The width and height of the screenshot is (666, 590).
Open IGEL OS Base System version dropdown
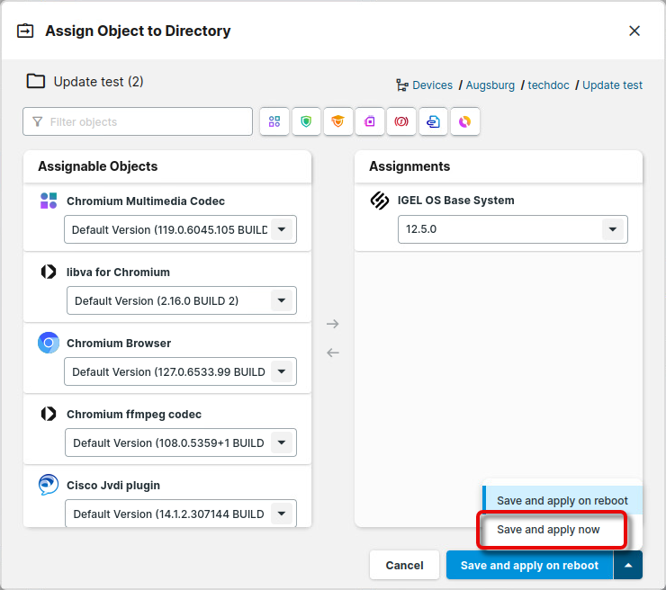[x=613, y=229]
